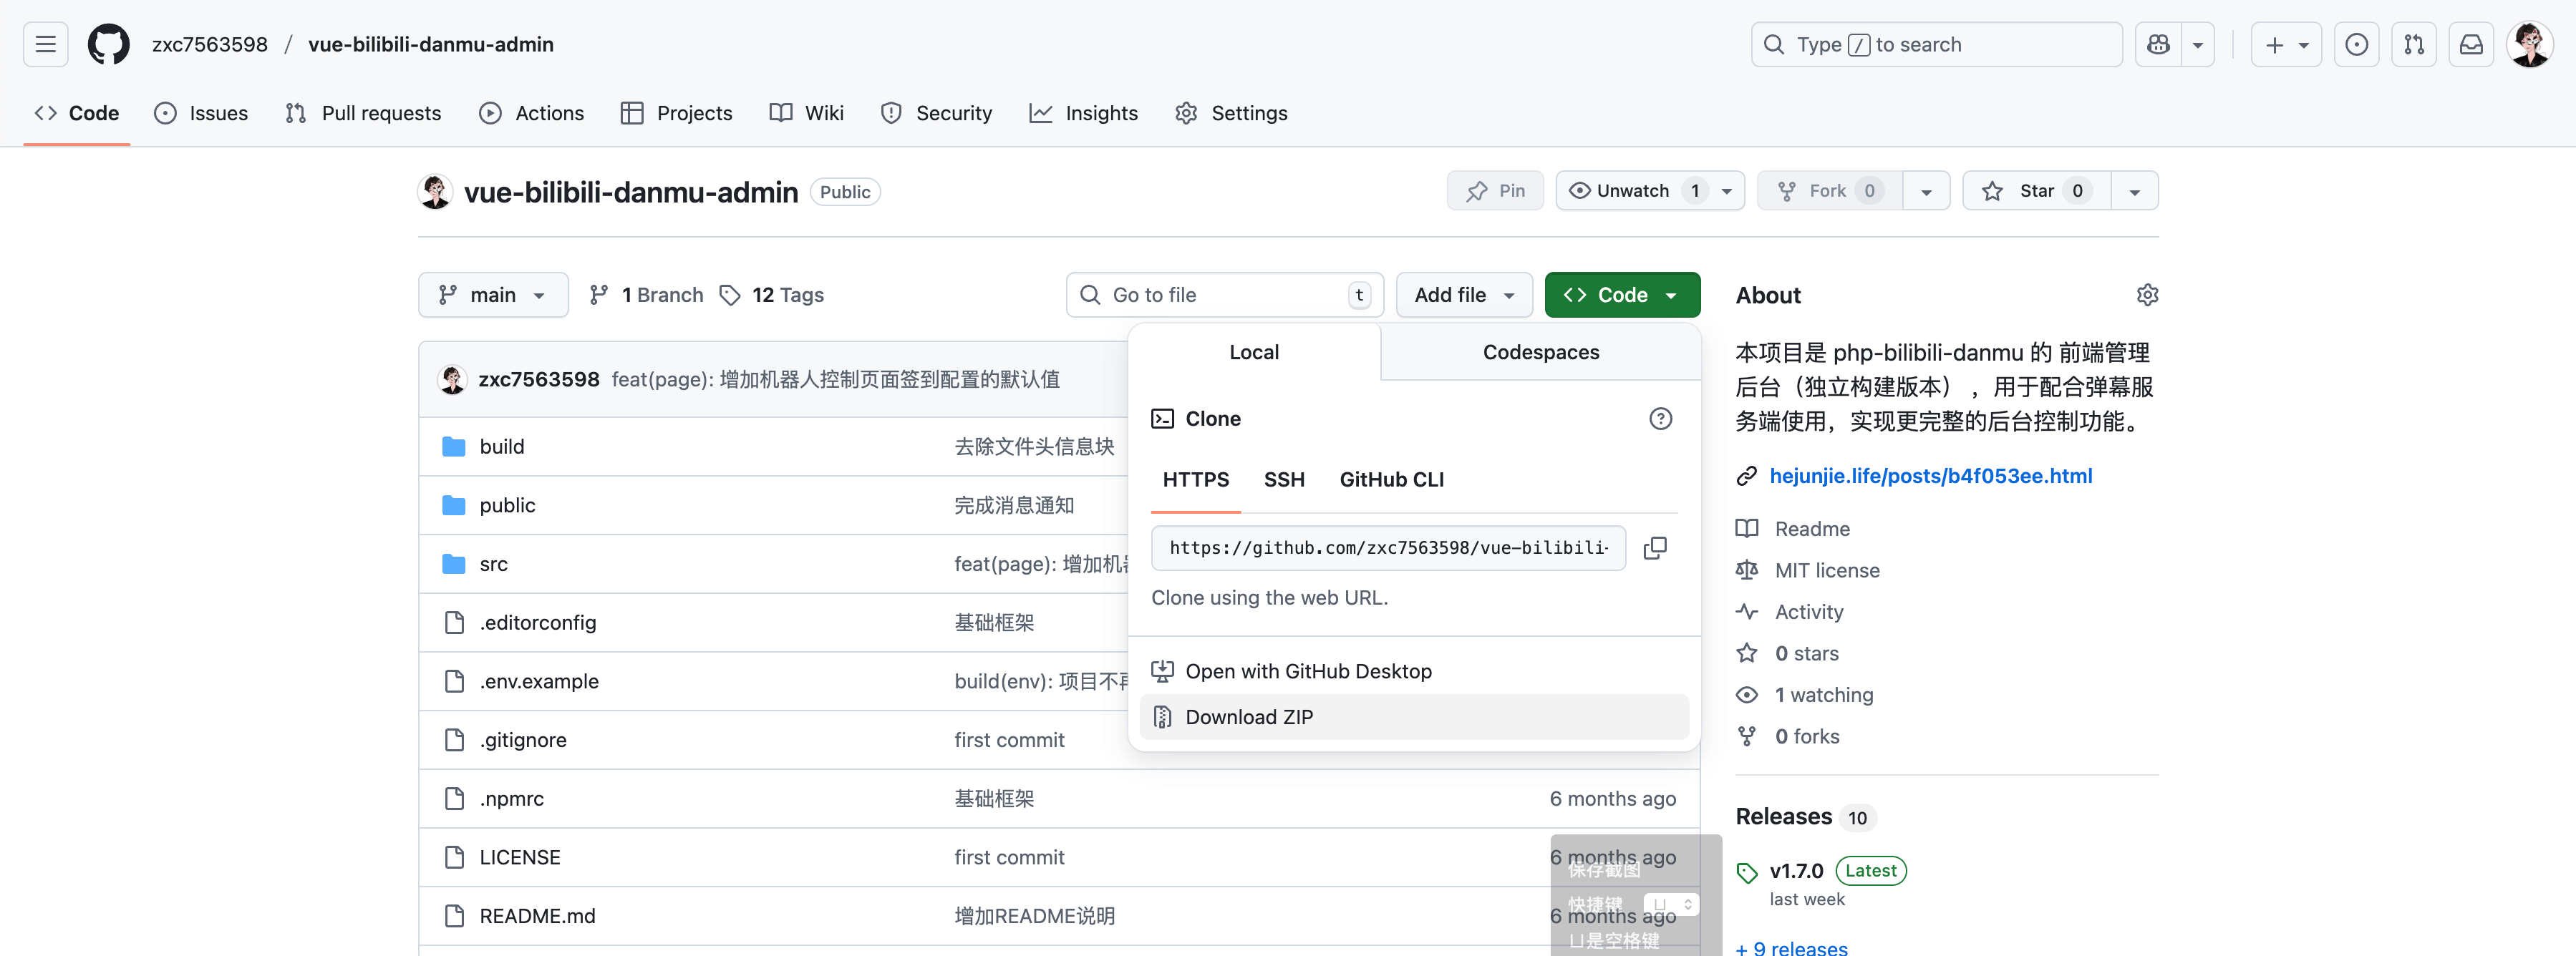This screenshot has height=956, width=2576.
Task: Pin the repository to your profile
Action: tap(1495, 191)
